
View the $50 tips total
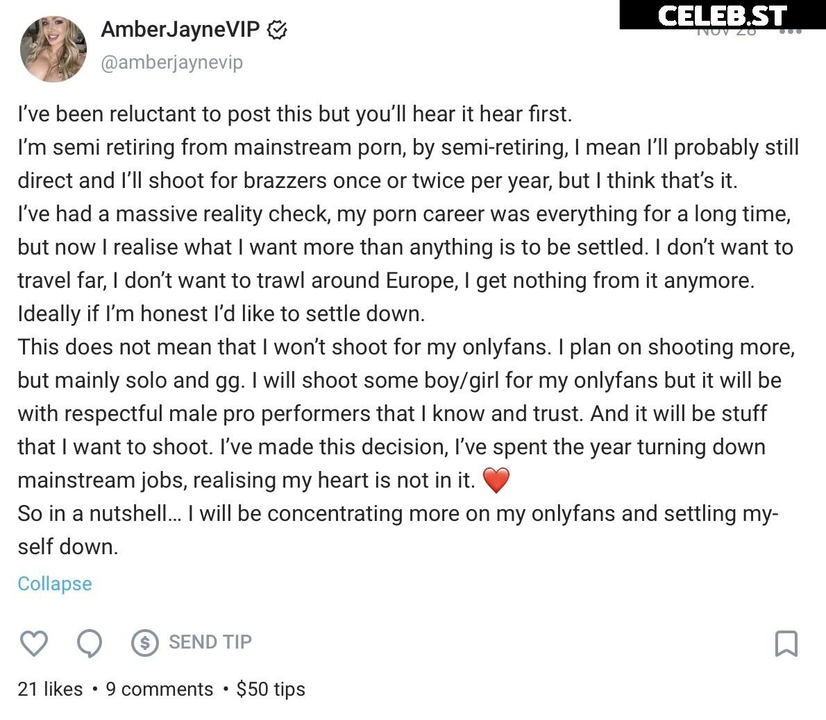(x=271, y=689)
